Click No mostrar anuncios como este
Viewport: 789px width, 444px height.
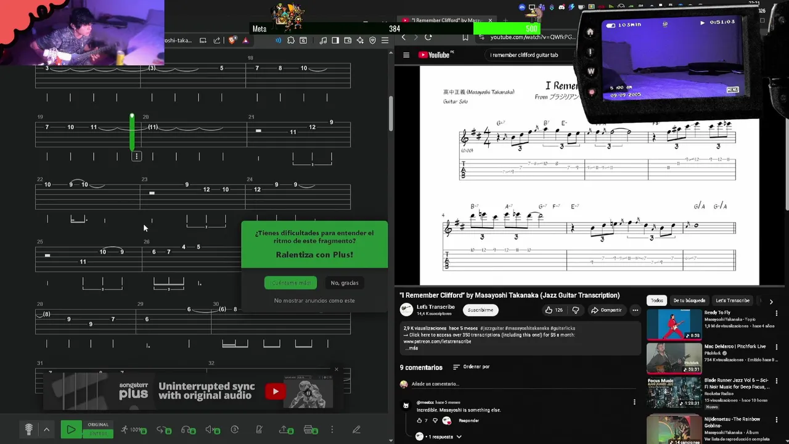[x=314, y=300]
